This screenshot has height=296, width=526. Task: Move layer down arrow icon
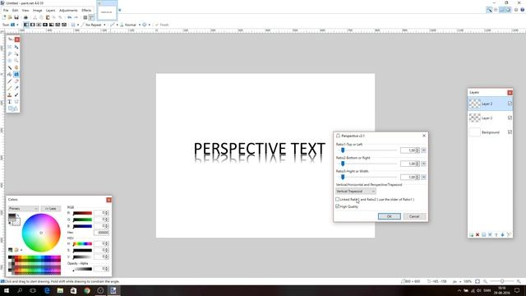point(502,234)
